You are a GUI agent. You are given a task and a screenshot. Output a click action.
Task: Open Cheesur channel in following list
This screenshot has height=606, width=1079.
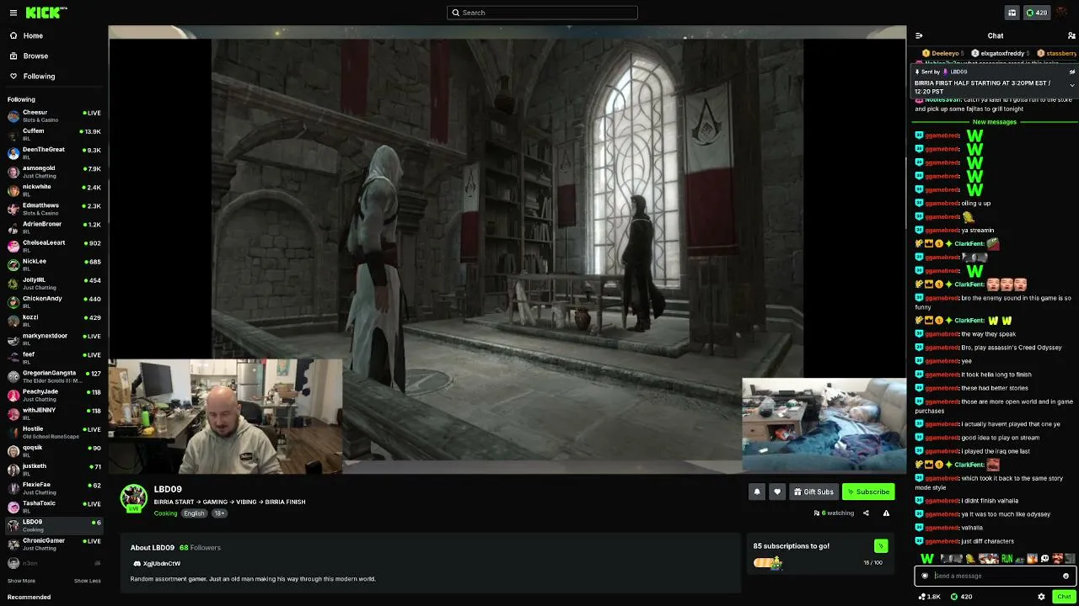pos(54,116)
